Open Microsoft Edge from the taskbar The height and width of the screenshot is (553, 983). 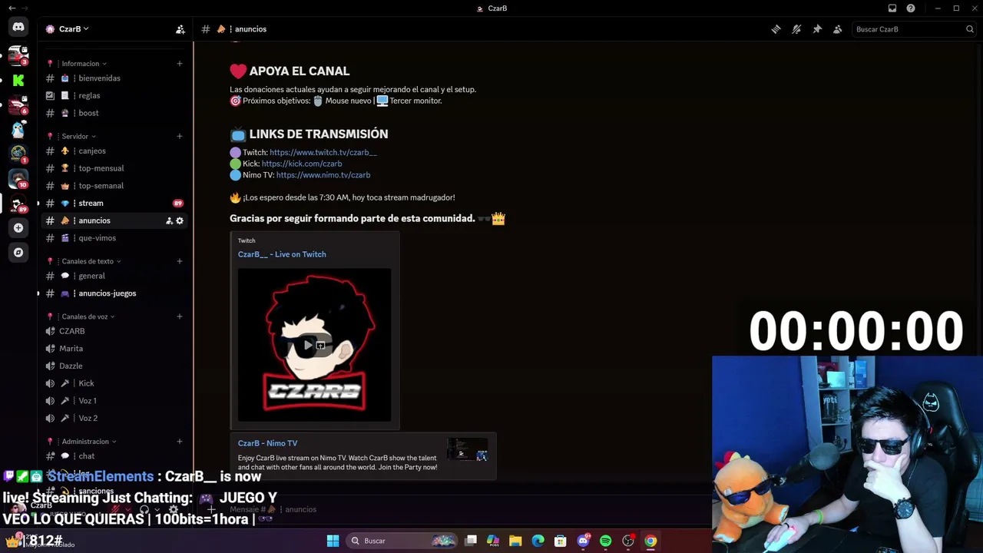pyautogui.click(x=538, y=541)
